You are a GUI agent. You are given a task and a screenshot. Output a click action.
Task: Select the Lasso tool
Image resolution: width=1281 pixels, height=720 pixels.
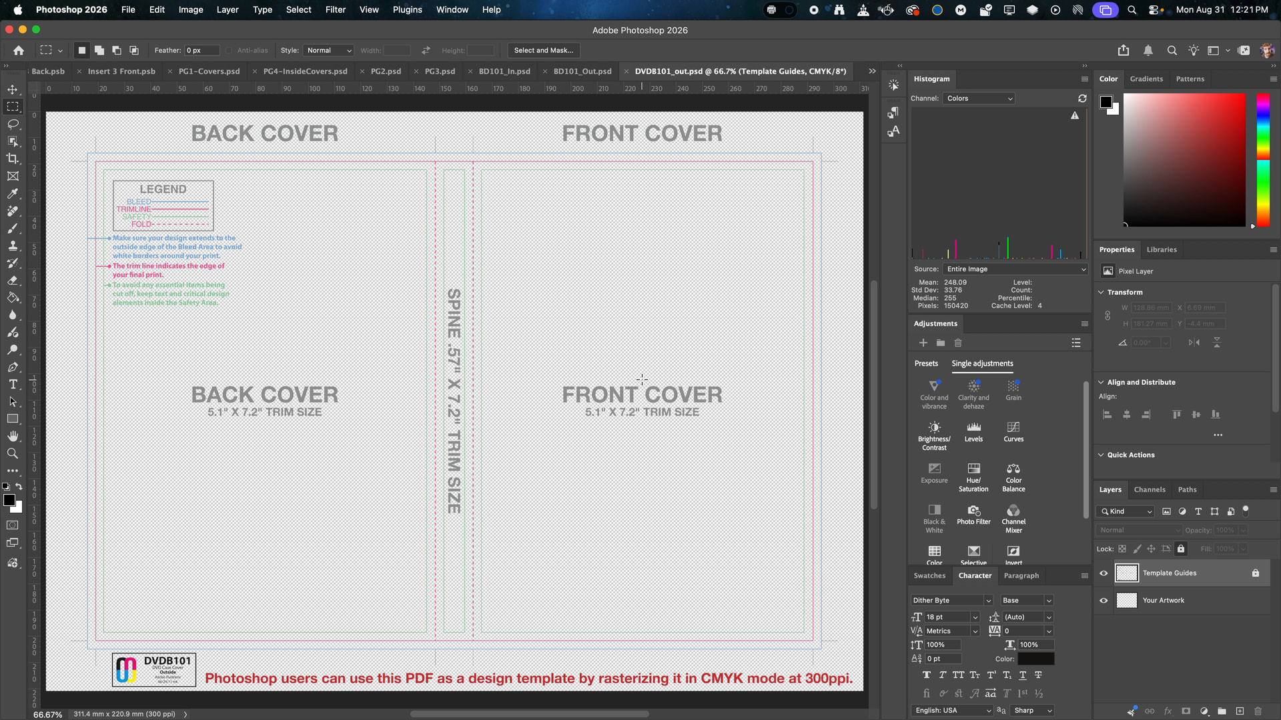tap(13, 124)
